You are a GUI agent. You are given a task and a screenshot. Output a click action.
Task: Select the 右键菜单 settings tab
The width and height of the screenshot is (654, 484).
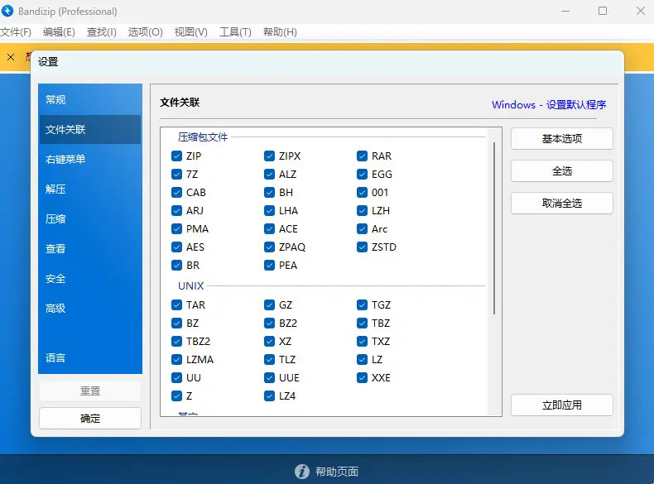click(x=90, y=159)
